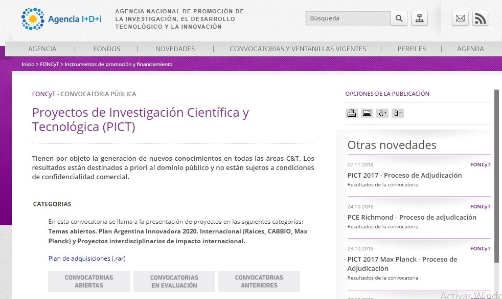Click FONCyT tag on 07.11.2018 item
502x299 pixels.
tap(480, 164)
